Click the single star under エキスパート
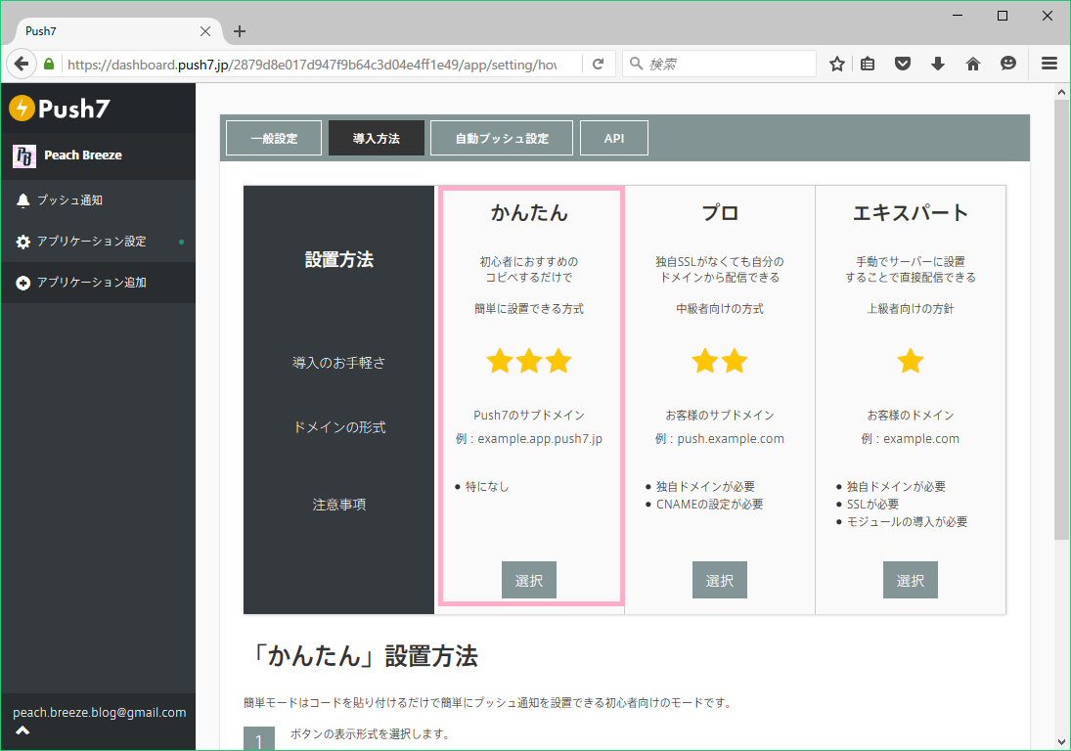Viewport: 1071px width, 751px height. (911, 361)
